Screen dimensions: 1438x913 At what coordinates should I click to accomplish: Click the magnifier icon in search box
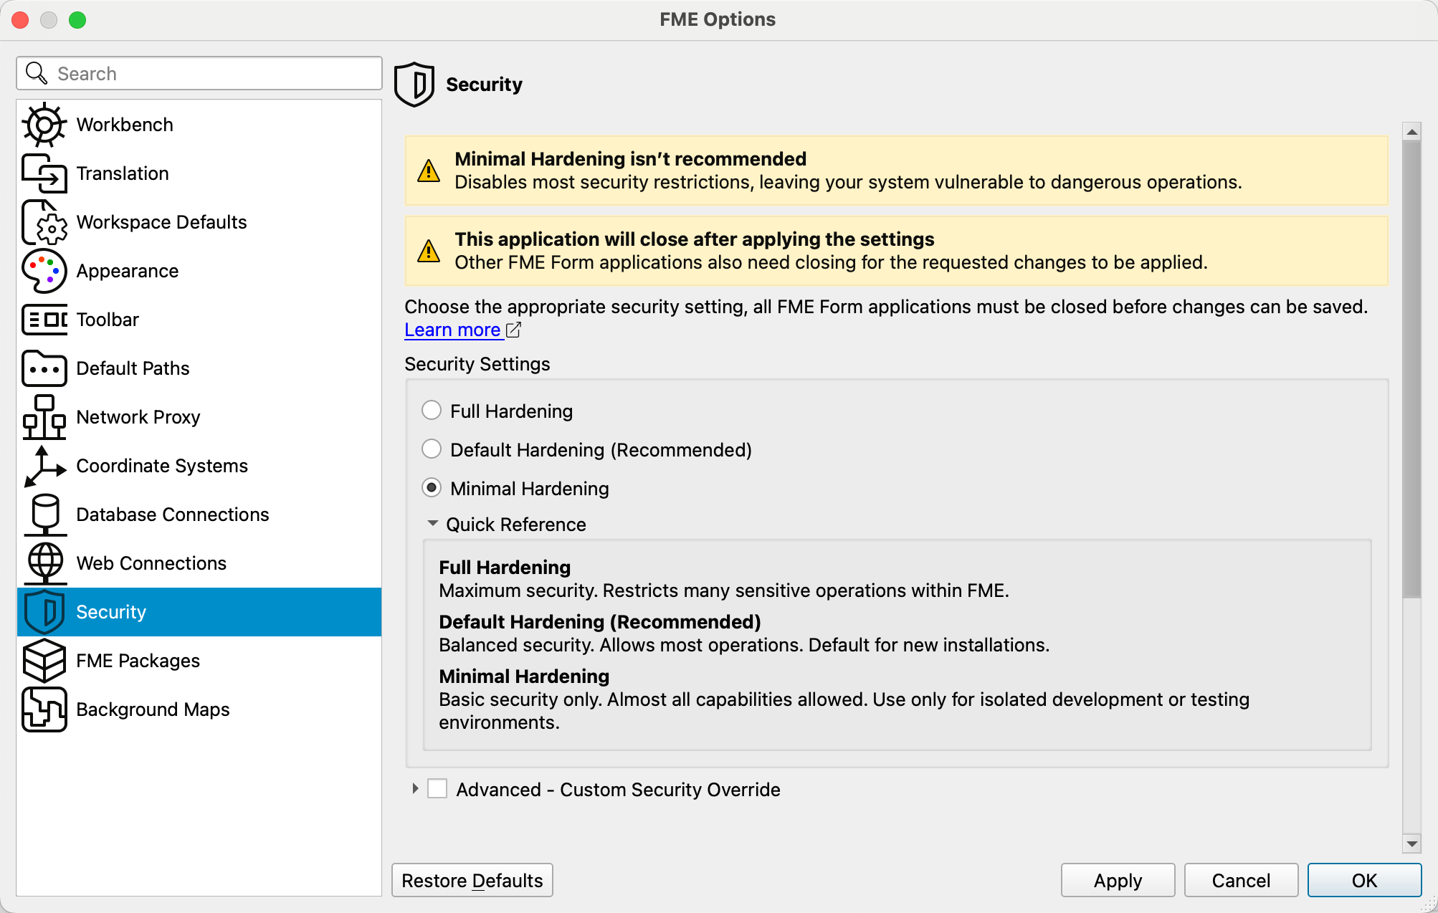point(36,73)
